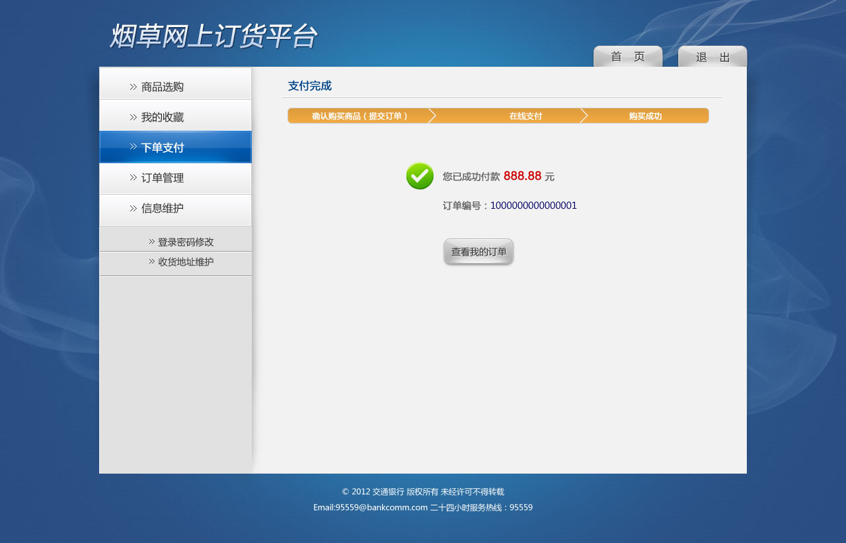846x543 pixels.
Task: Click the arrow icon beside 收货地址维护
Action: 152,262
